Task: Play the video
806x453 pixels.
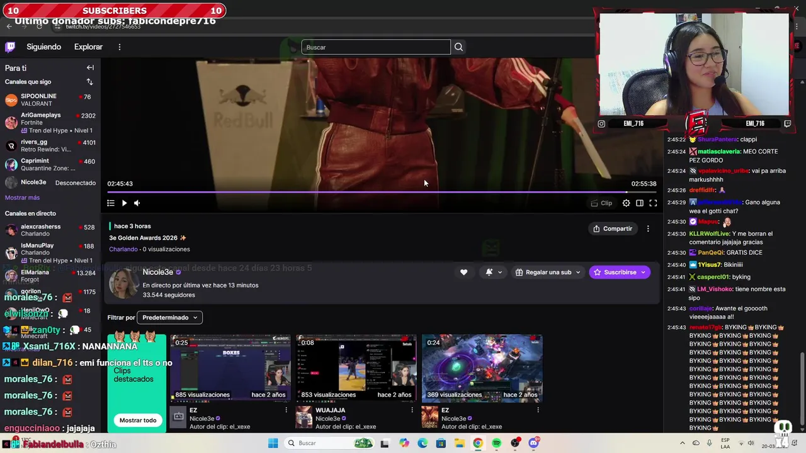Action: pos(124,203)
